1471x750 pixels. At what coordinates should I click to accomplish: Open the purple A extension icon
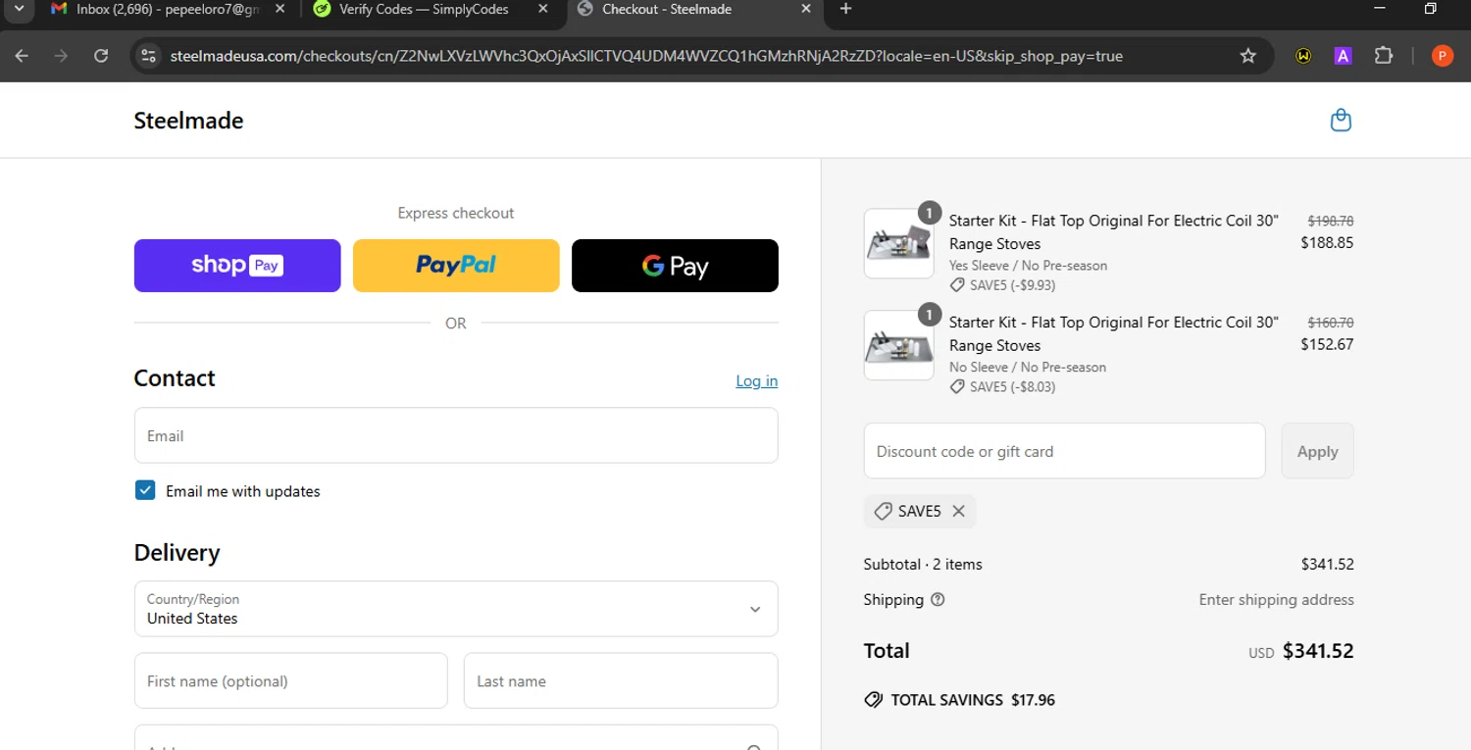pyautogui.click(x=1343, y=56)
